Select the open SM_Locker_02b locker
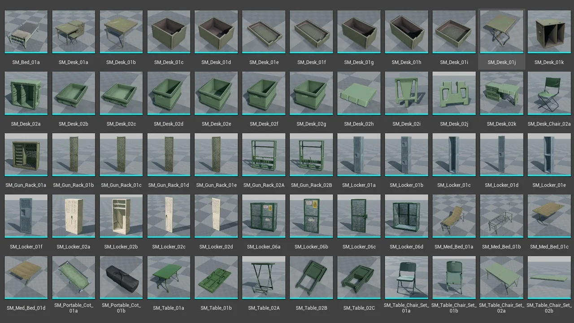This screenshot has height=323, width=574. [x=121, y=216]
